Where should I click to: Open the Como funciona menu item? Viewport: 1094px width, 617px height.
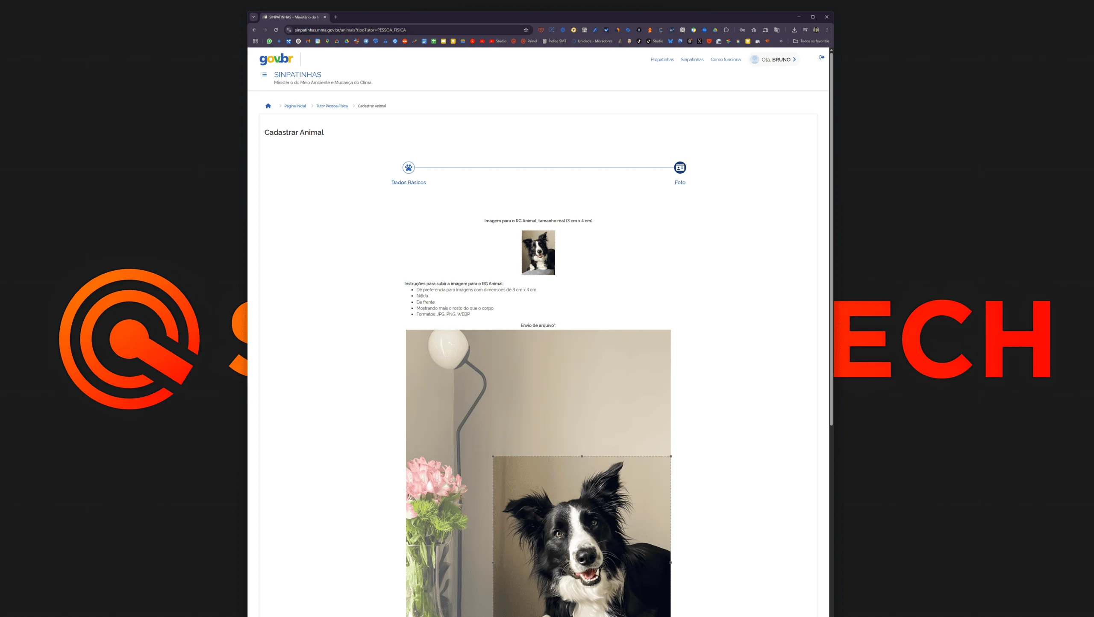[725, 59]
